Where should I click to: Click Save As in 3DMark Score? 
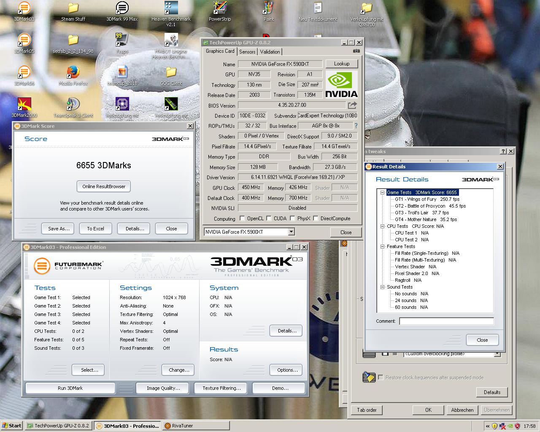58,229
